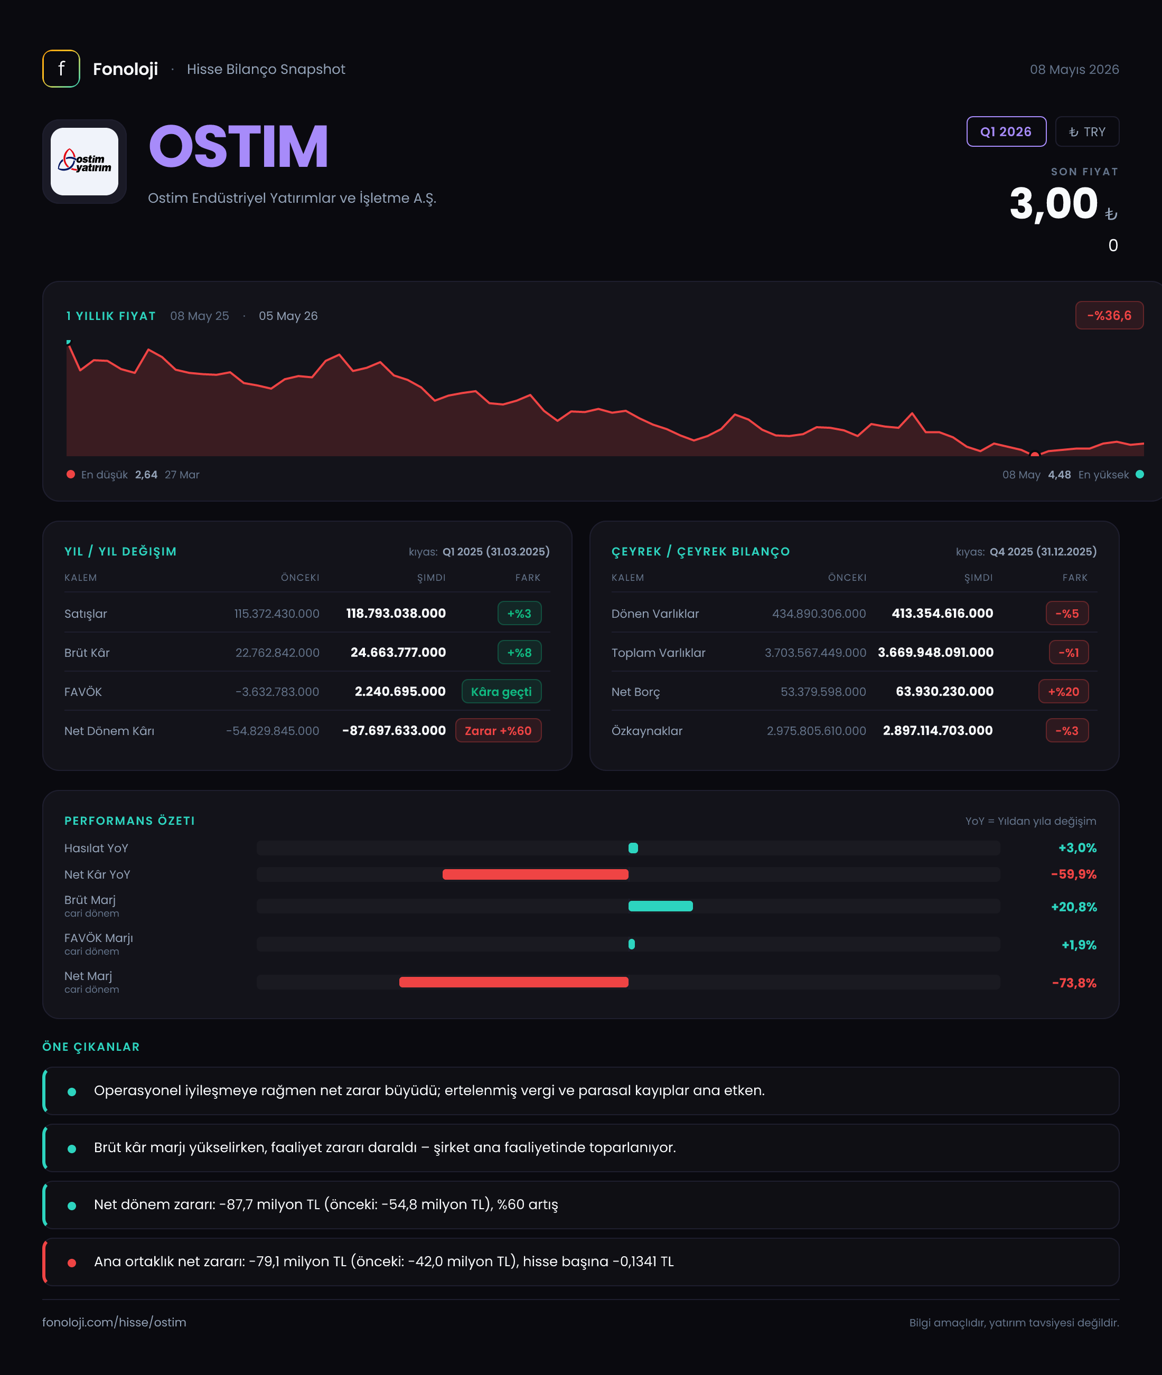Click the -73,8% Net Marj value
This screenshot has width=1162, height=1375.
(x=1074, y=983)
